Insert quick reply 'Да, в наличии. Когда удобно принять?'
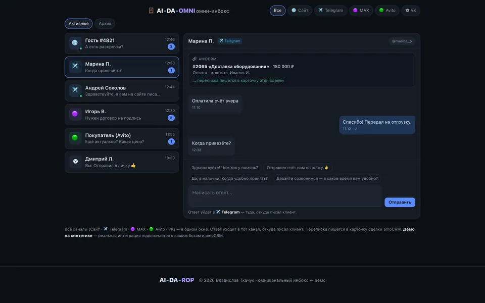This screenshot has width=485, height=303. (229, 178)
